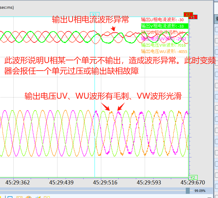Select the X2 cursor marker label
Viewport: 218px width, 198px height.
point(188,15)
